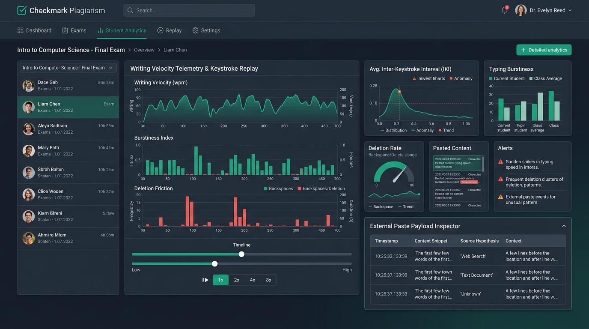Select 2x playback speed
Image resolution: width=589 pixels, height=329 pixels.
coord(237,280)
